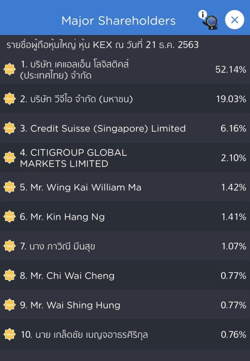
Task: Select Credit Suisse (Singapore) Limited row
Action: 103,129
